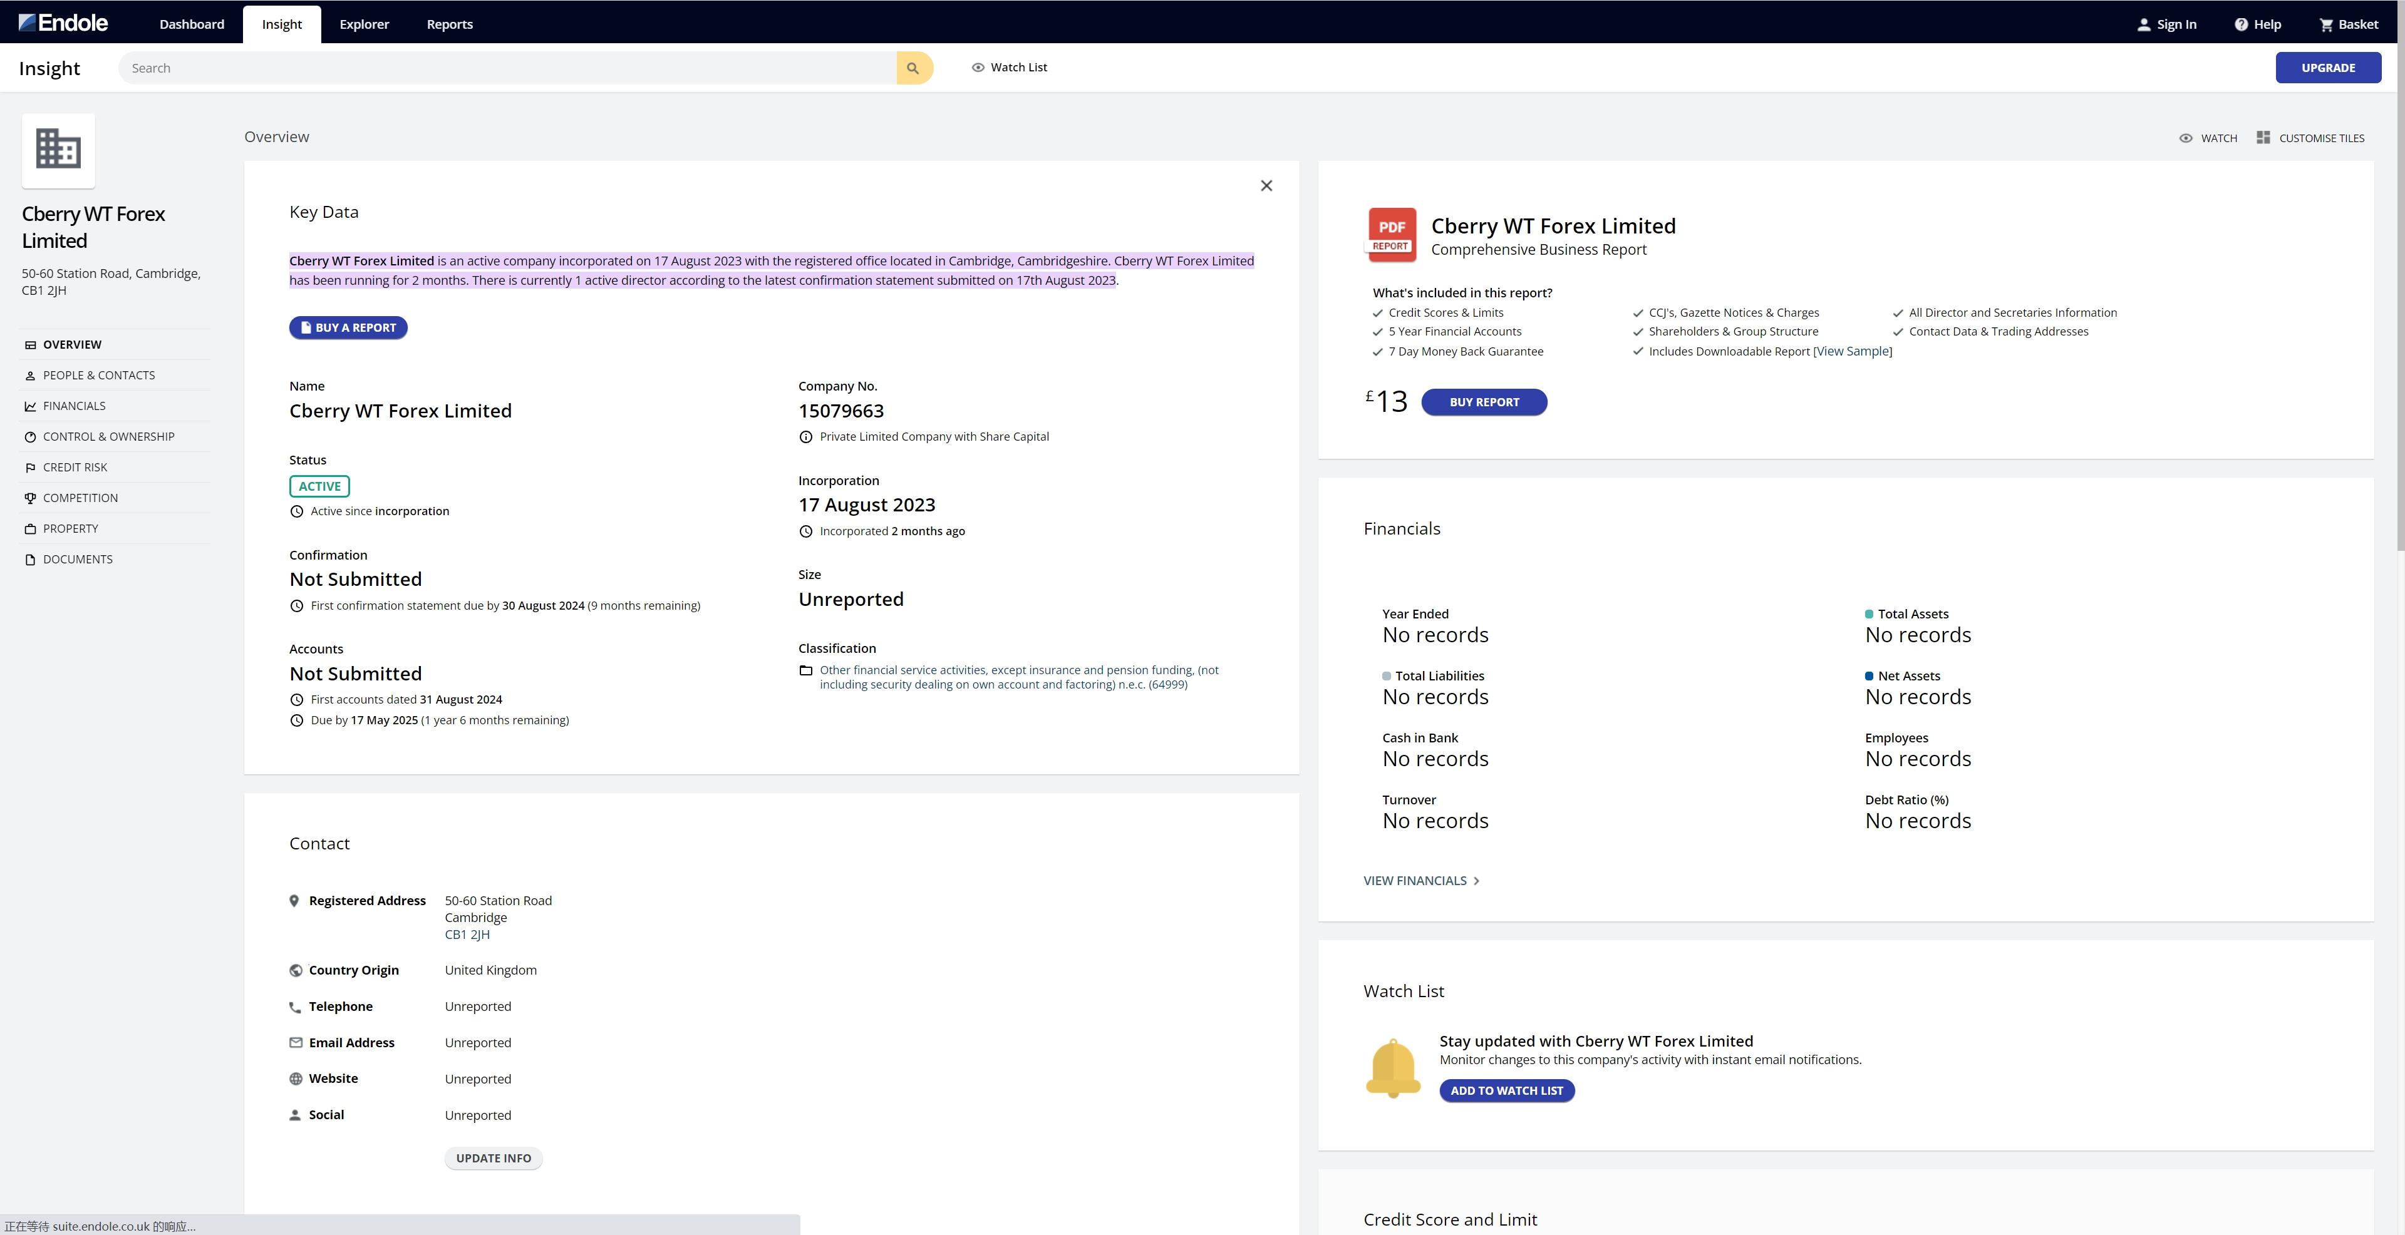Click the 17 August 2023 incorporation date
The image size is (2405, 1235).
(x=866, y=506)
